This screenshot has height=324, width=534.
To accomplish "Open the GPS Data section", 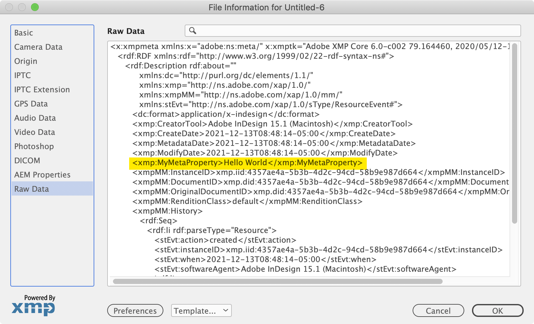I will (31, 104).
